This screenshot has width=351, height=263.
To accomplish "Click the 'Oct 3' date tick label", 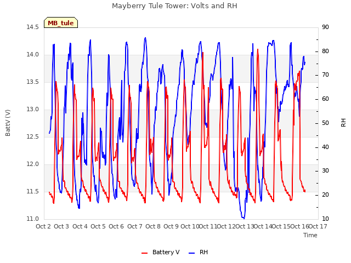I will pyautogui.click(x=61, y=226).
